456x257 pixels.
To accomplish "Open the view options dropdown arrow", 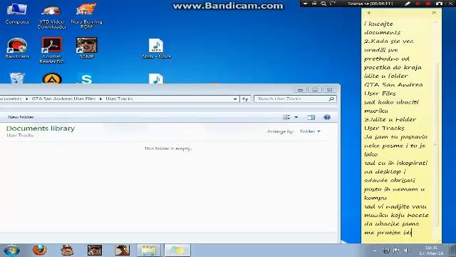I will point(296,117).
